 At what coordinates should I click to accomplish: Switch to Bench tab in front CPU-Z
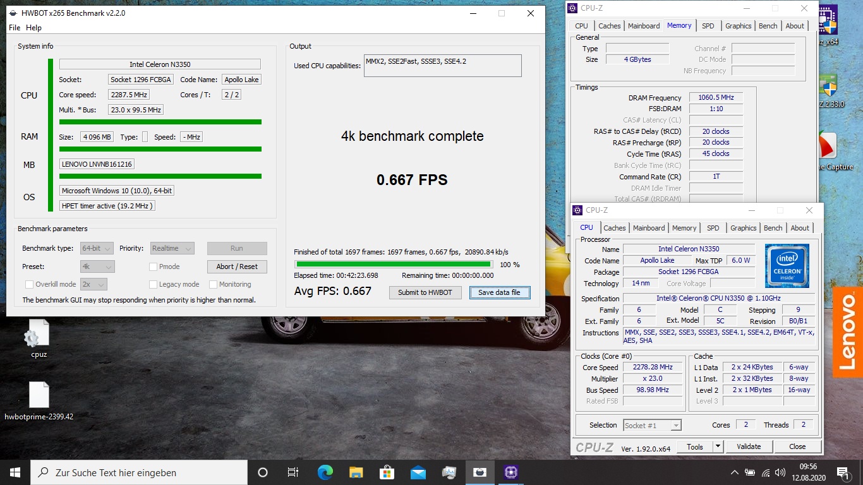(x=773, y=228)
